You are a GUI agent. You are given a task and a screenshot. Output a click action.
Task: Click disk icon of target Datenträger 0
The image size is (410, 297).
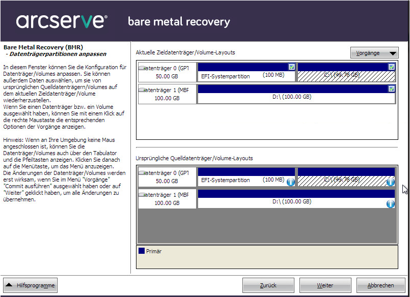tap(142, 68)
